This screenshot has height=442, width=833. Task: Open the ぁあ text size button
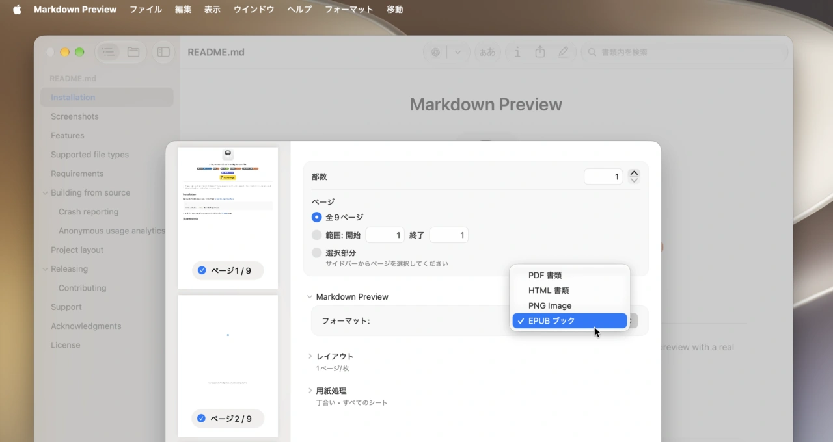(x=487, y=52)
